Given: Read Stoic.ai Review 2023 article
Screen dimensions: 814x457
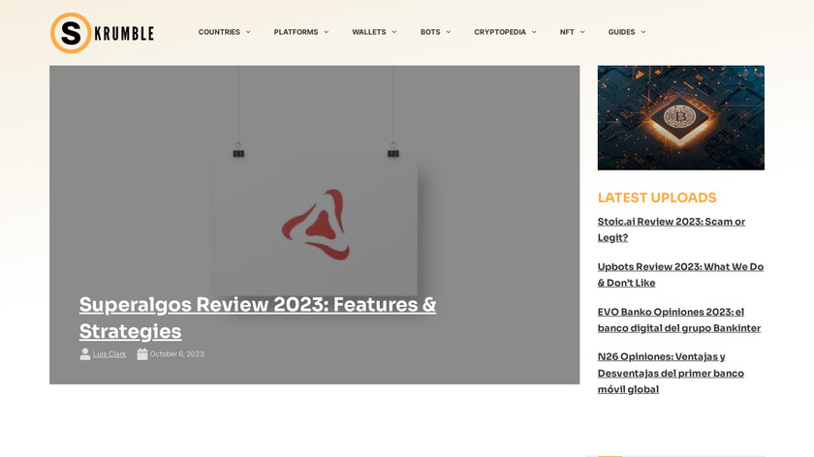Looking at the screenshot, I should click(672, 229).
